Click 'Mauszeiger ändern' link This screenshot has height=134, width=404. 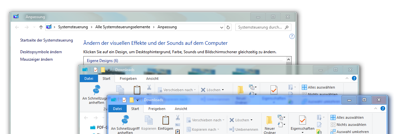coord(36,59)
